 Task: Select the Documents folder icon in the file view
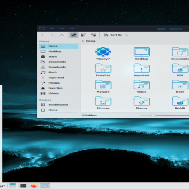(180, 52)
